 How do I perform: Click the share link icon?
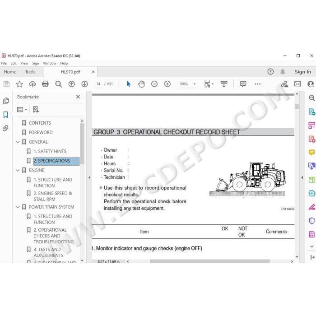[284, 84]
